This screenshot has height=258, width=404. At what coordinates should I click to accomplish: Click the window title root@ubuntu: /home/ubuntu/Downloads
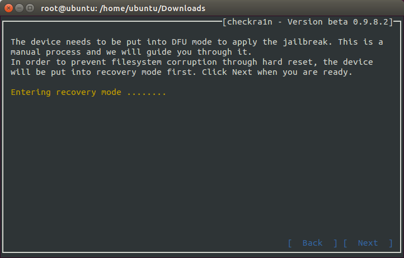pyautogui.click(x=123, y=8)
